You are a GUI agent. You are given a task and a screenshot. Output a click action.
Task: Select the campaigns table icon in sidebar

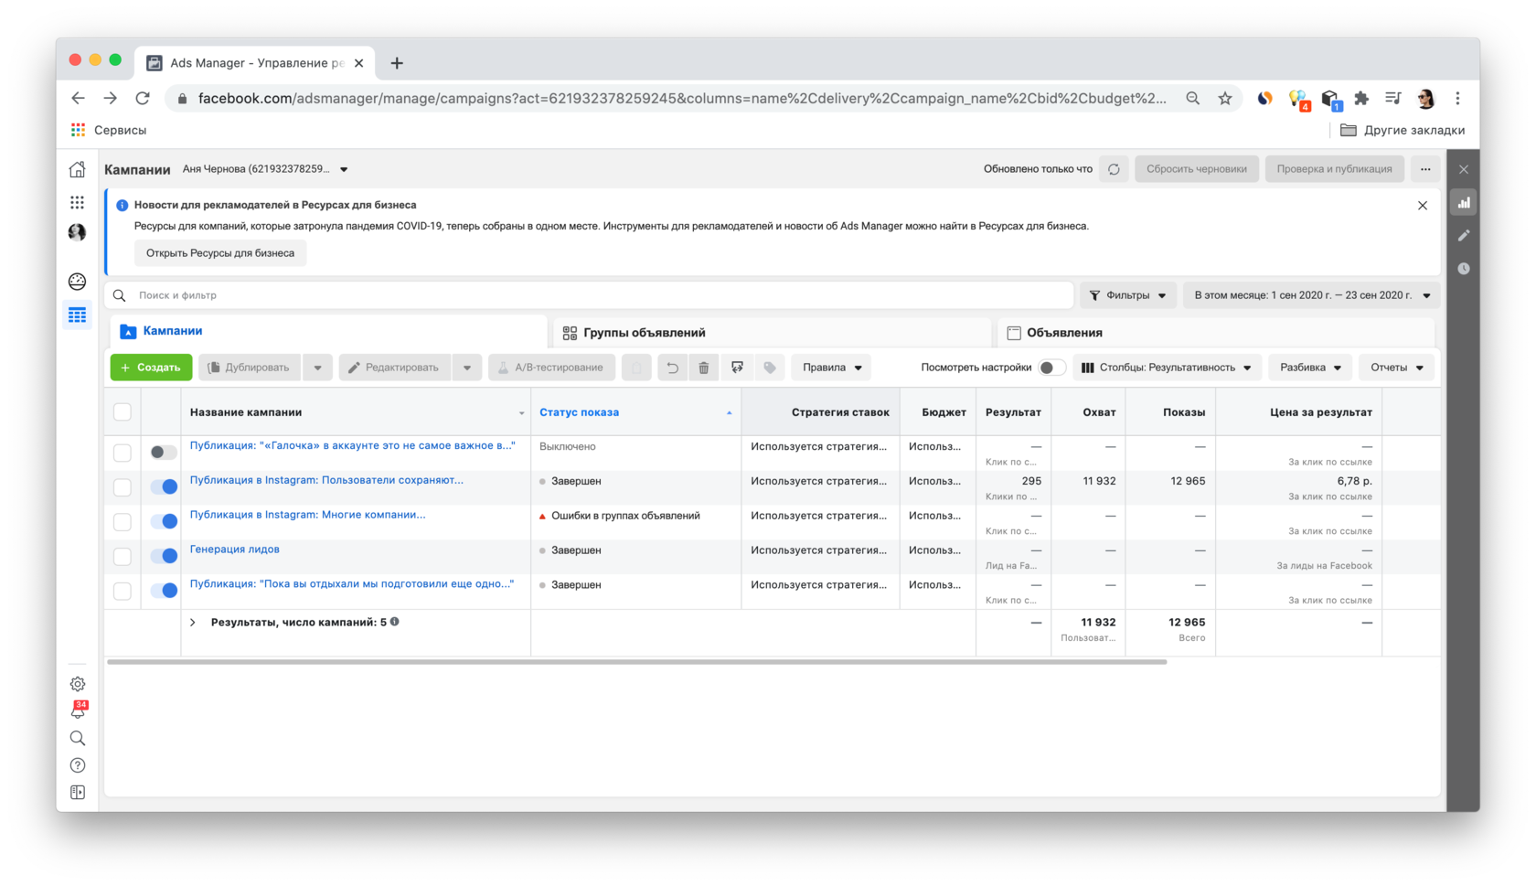point(78,315)
